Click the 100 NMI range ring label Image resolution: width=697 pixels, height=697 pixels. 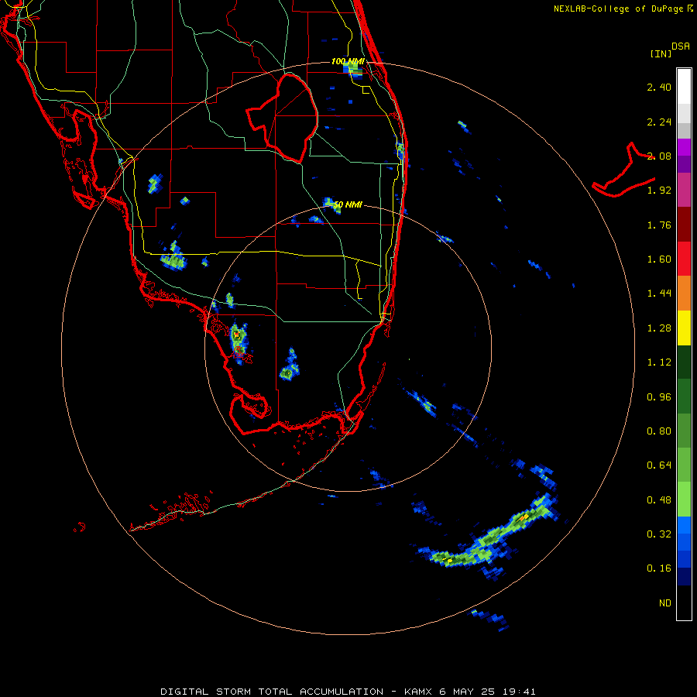348,61
